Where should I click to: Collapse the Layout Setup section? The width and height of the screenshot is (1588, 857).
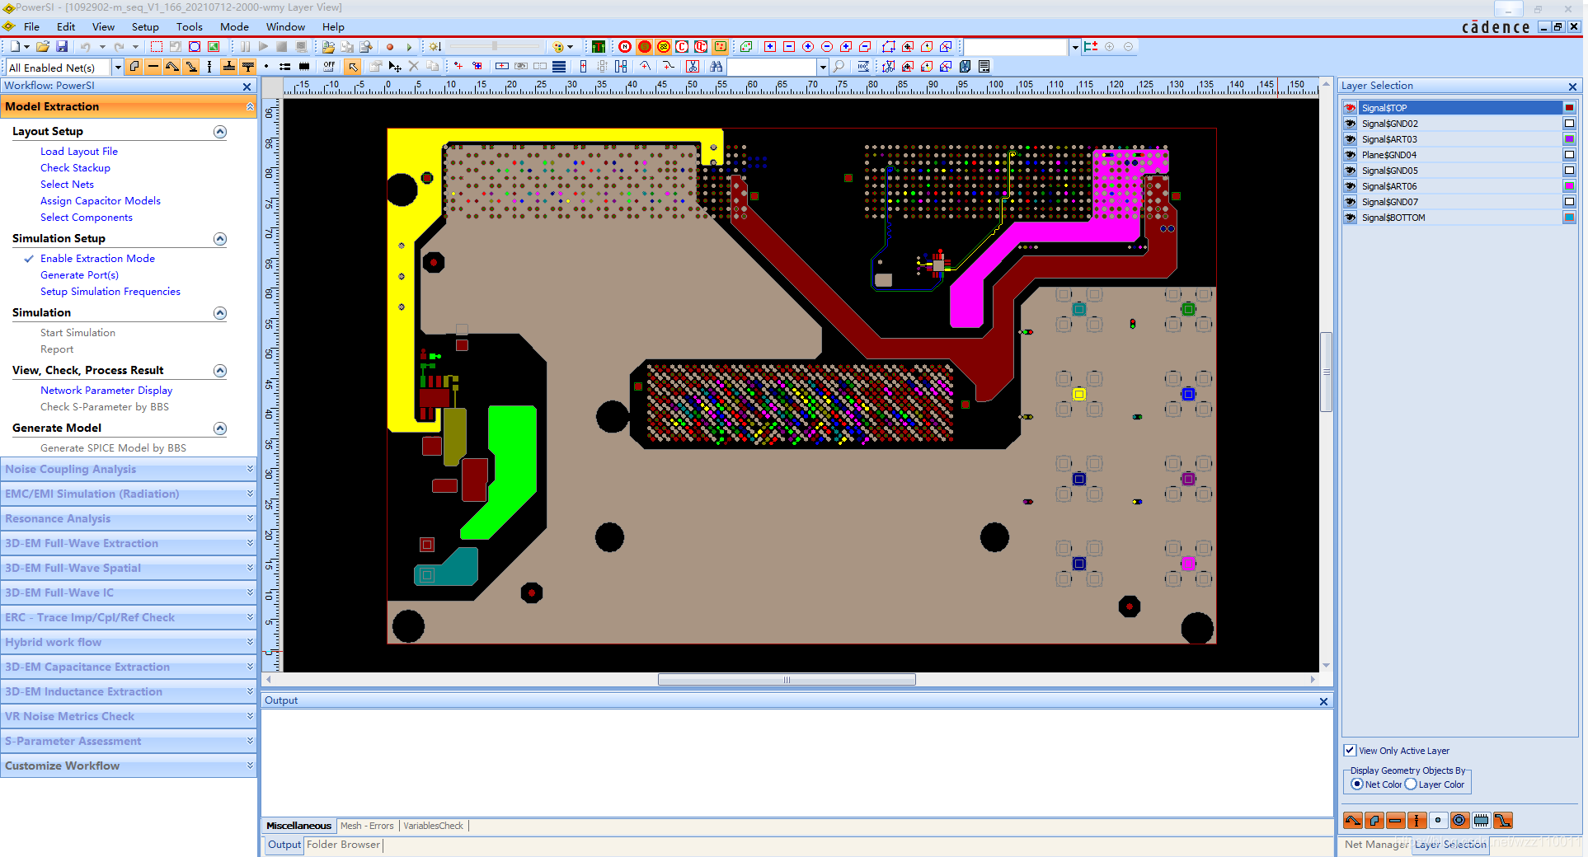click(x=220, y=132)
